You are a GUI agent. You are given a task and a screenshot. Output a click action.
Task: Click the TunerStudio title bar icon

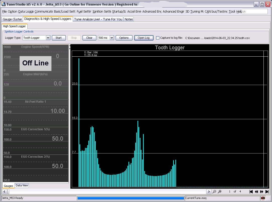pos(4,4)
